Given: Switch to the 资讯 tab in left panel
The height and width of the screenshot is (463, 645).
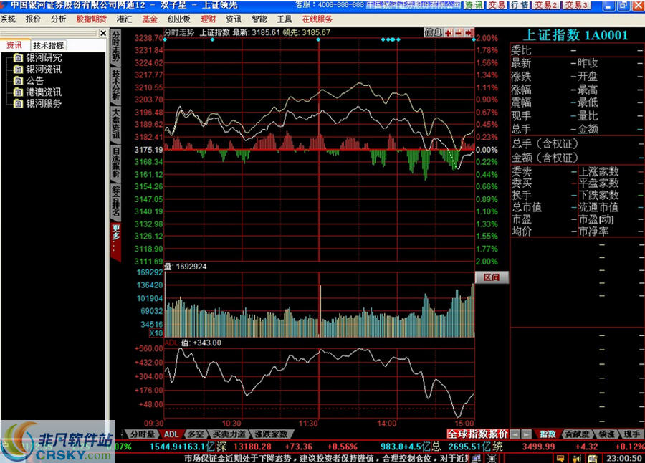Looking at the screenshot, I should coord(14,45).
